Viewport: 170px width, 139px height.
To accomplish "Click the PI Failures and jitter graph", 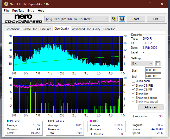I will click(68, 96).
